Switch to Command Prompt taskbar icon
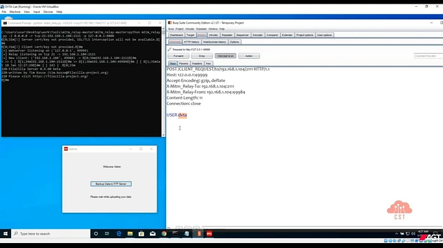The image size is (443, 248). click(175, 234)
